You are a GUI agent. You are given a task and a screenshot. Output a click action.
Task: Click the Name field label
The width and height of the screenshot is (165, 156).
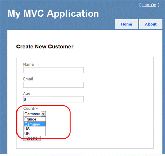point(28,64)
